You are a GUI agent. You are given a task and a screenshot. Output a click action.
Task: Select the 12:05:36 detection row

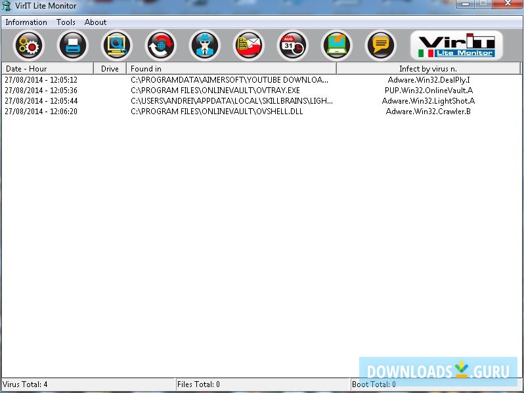(261, 90)
